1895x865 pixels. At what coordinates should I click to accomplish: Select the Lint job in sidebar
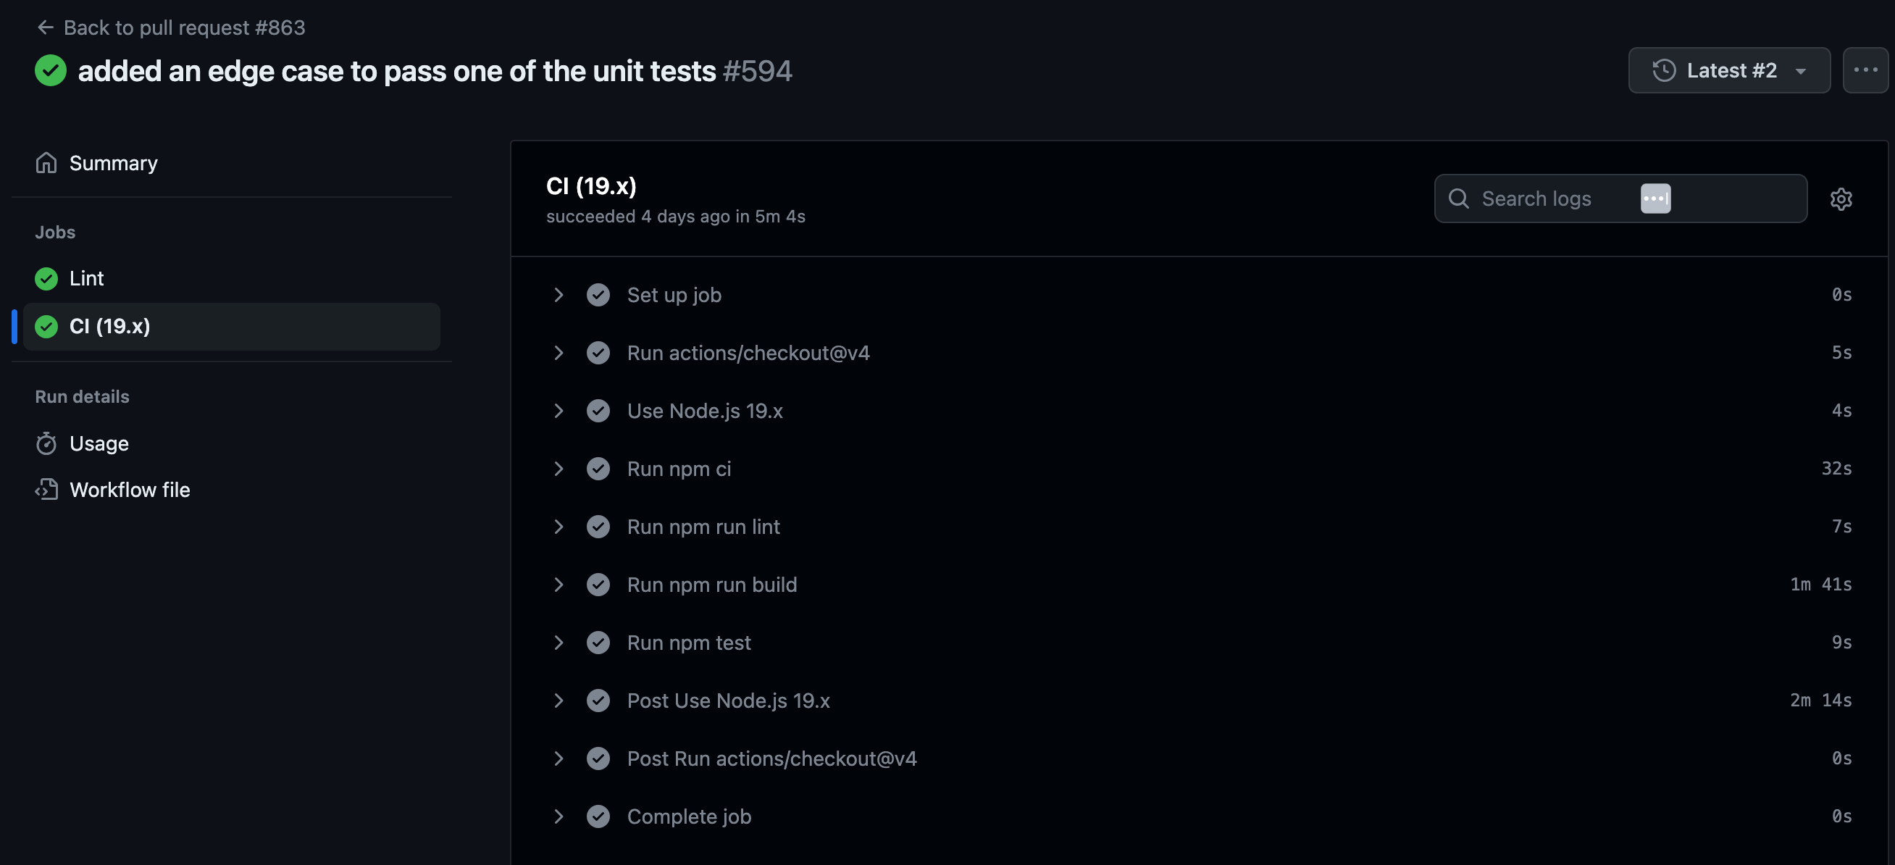(x=87, y=279)
